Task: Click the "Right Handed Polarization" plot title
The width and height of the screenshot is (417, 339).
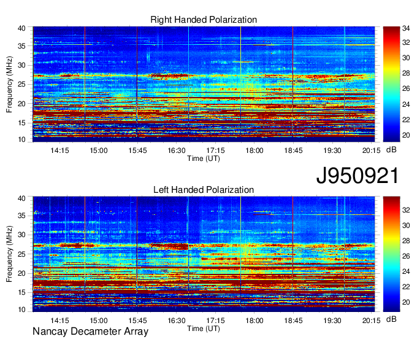Action: (204, 20)
